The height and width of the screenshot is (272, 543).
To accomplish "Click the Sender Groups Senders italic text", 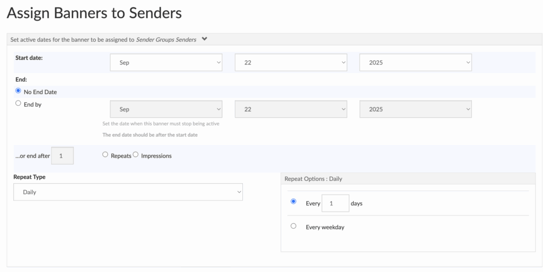I will 166,39.
